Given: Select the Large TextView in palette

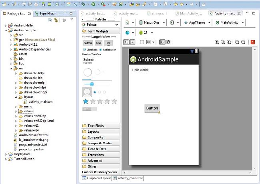Looking at the screenshot, I should (x=95, y=36).
